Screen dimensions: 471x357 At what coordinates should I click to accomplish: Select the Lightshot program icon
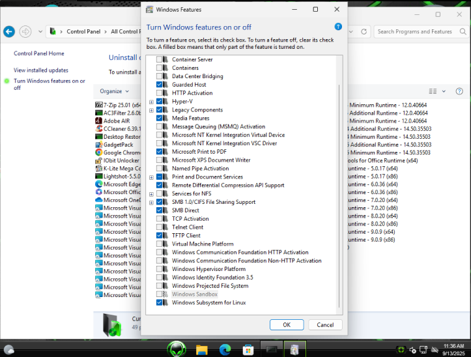pyautogui.click(x=98, y=176)
